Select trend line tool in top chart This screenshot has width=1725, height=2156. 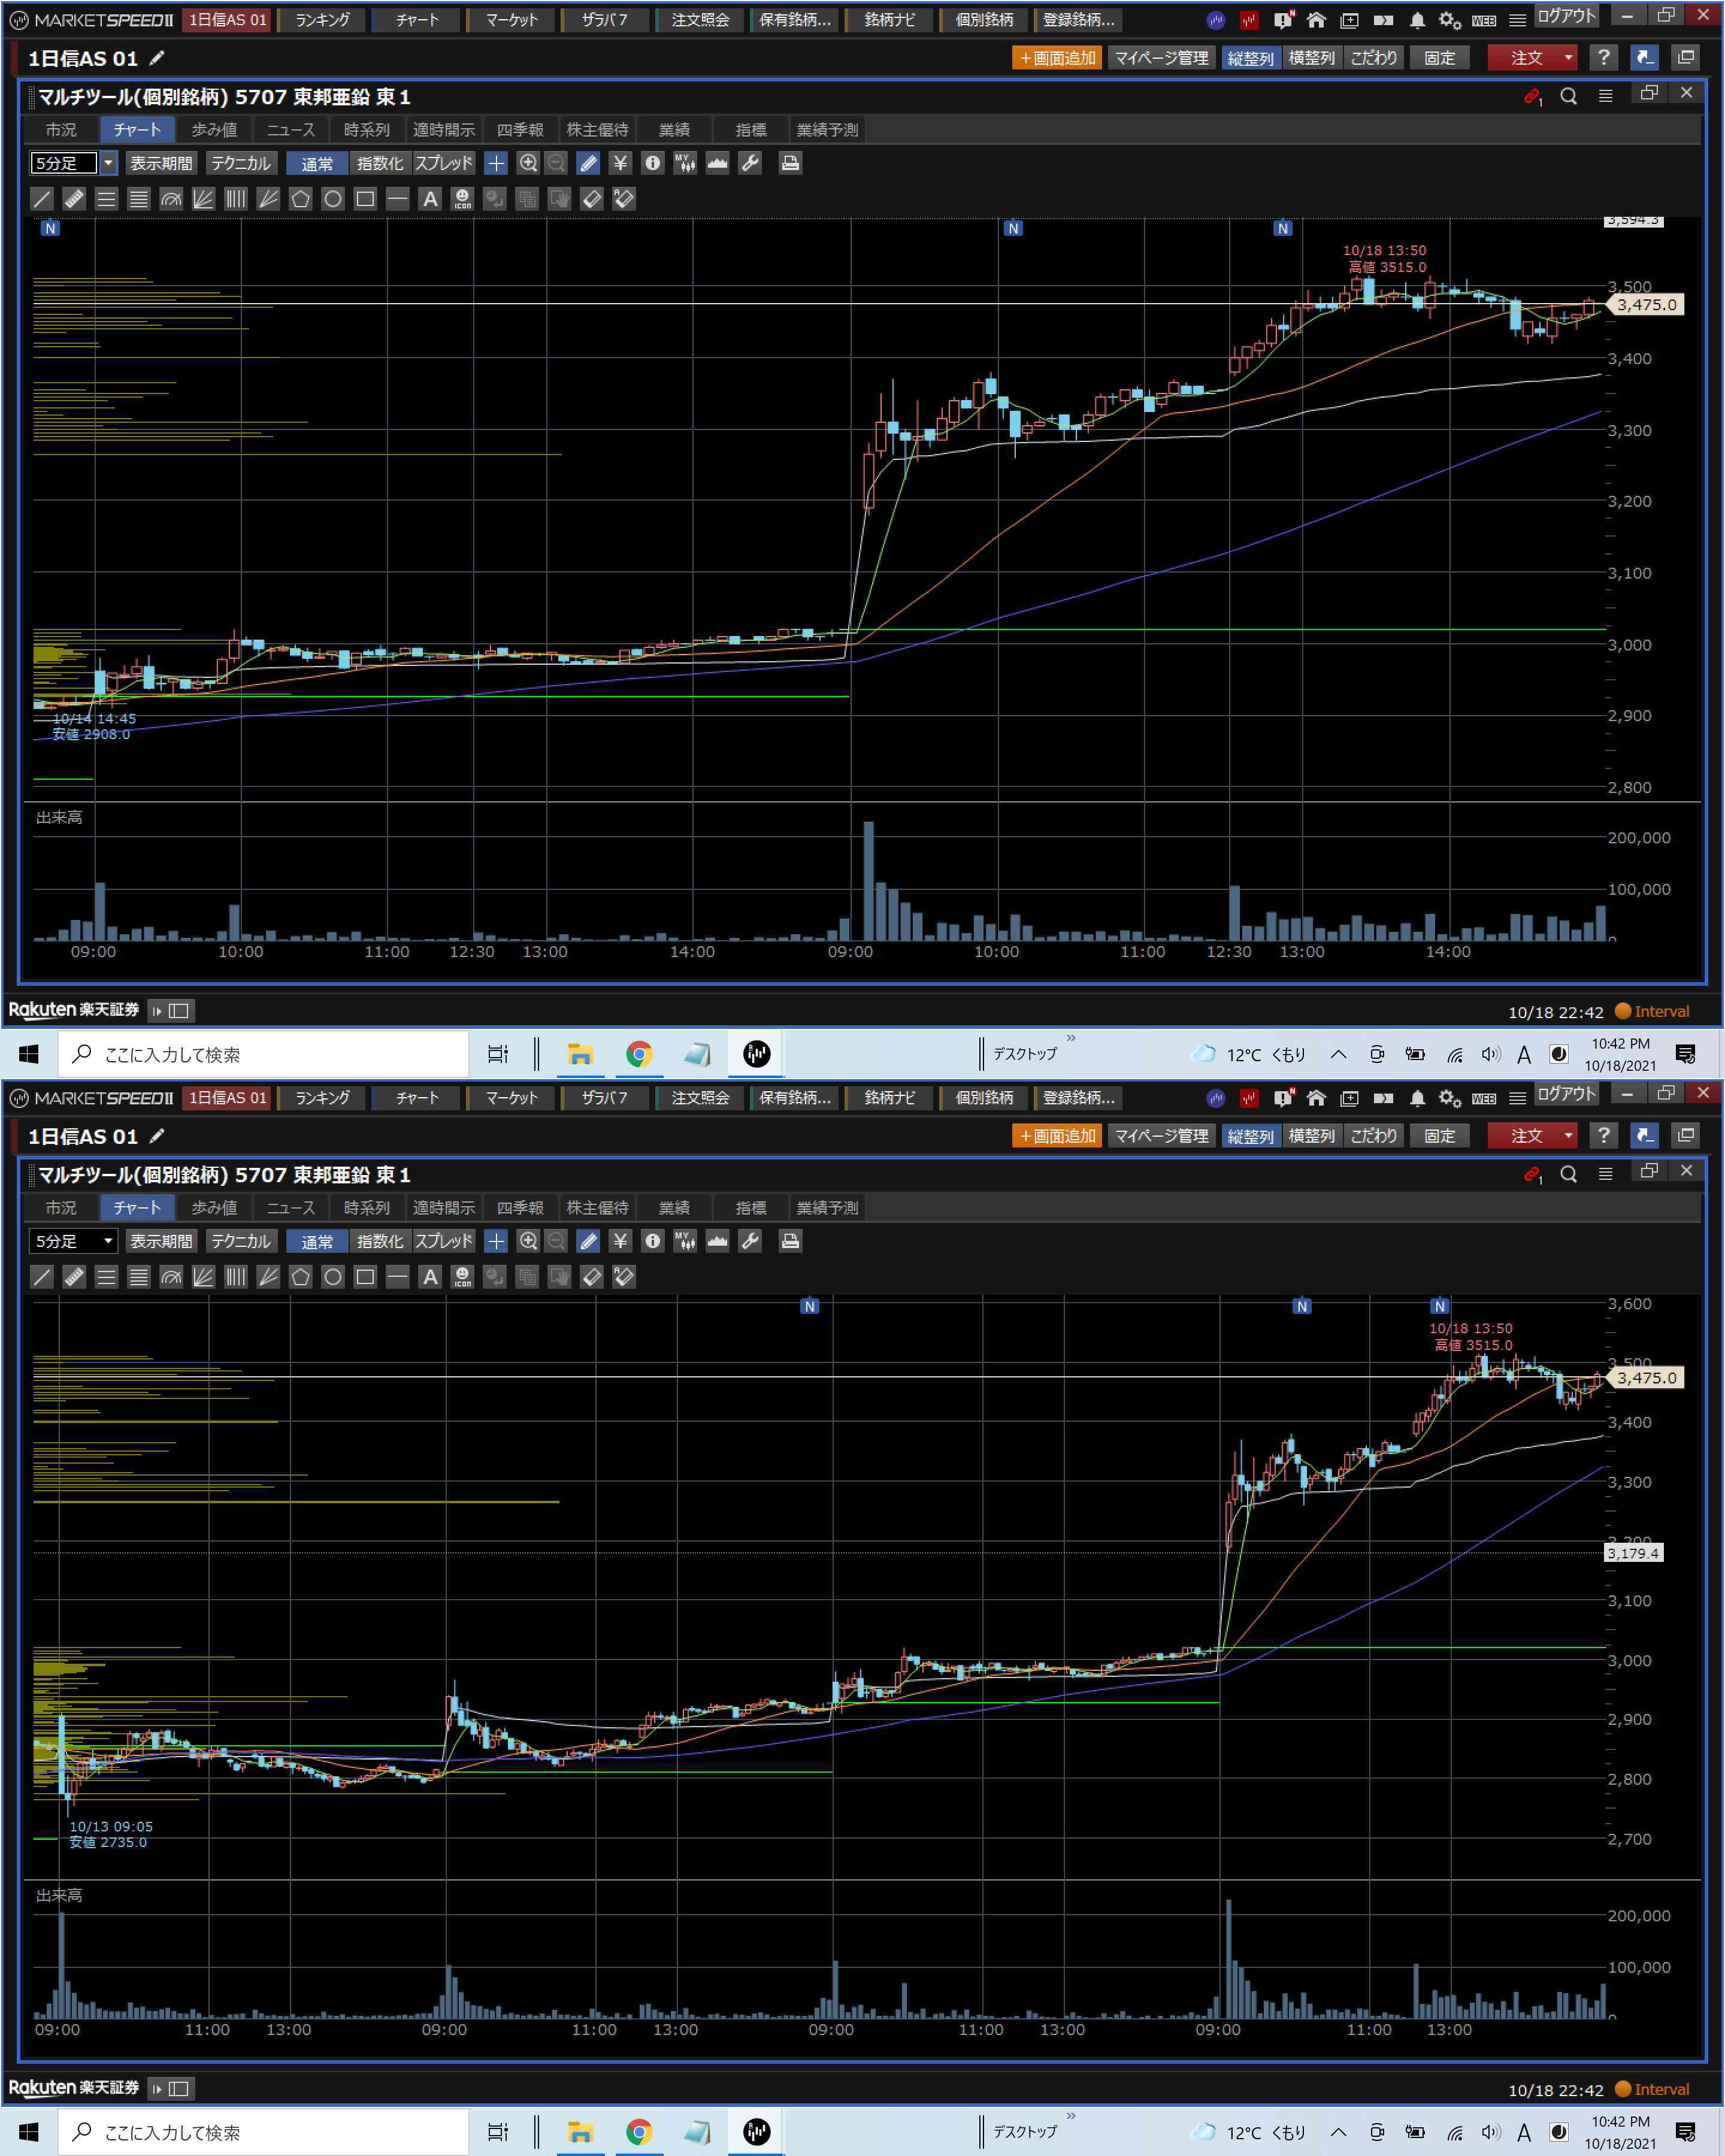(42, 199)
